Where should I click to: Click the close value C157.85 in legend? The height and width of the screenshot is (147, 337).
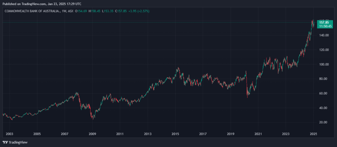click(121, 11)
